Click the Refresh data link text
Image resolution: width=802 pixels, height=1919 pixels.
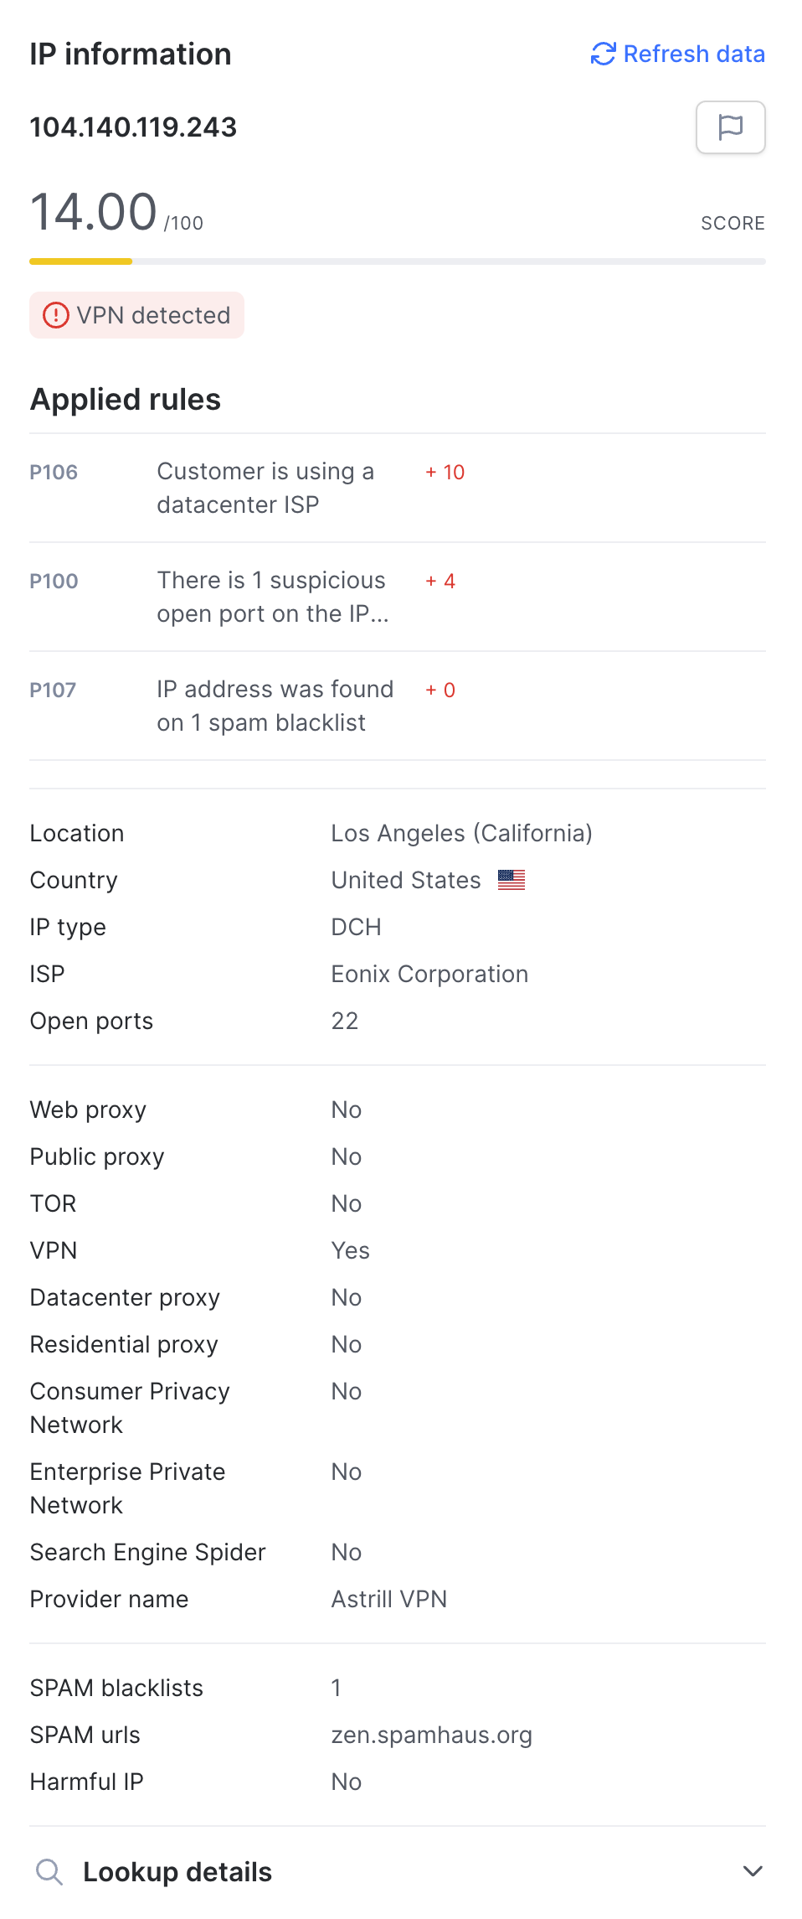tap(694, 54)
